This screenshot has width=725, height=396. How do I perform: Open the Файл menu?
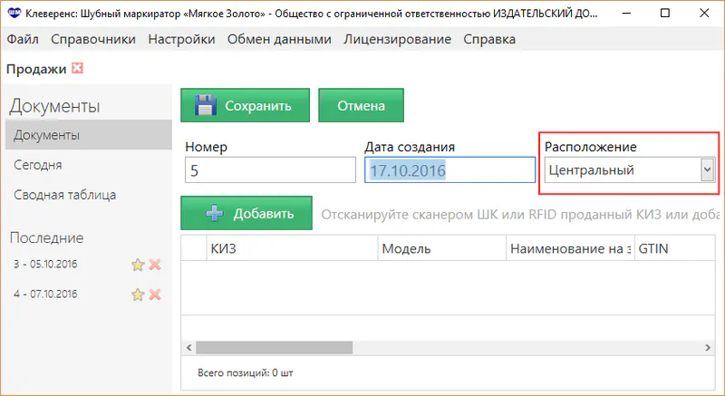click(23, 39)
